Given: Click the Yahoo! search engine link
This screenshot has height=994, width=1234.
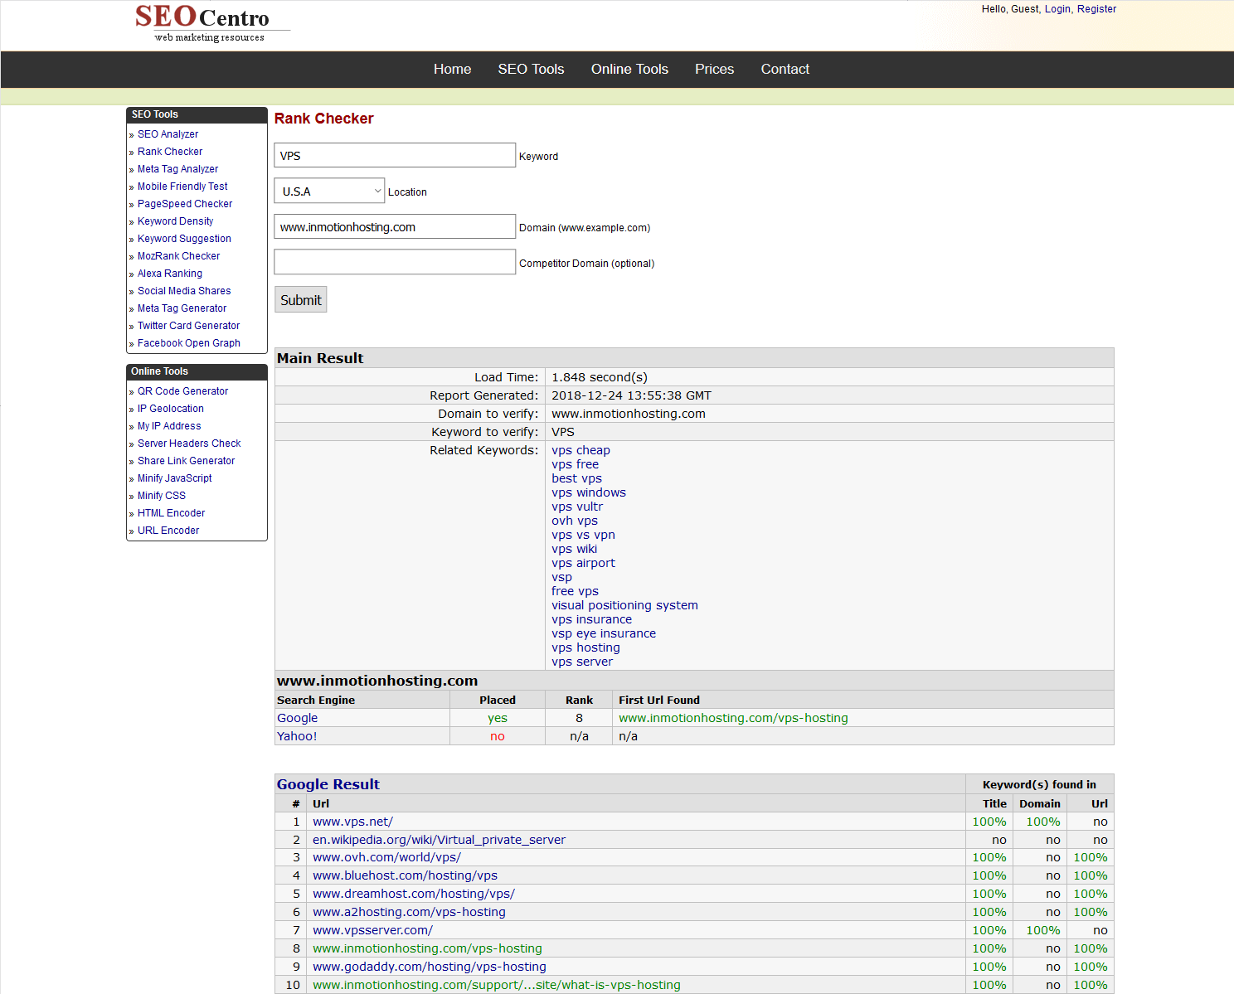Looking at the screenshot, I should coord(297,736).
